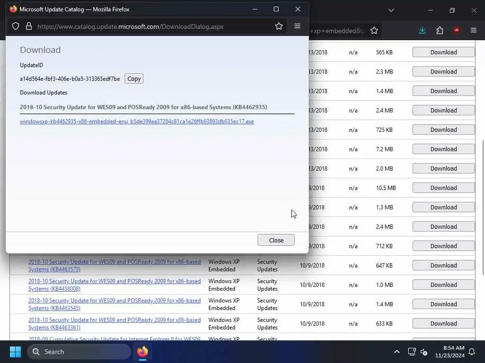
Task: Download the 565 KB update
Action: pyautogui.click(x=443, y=52)
